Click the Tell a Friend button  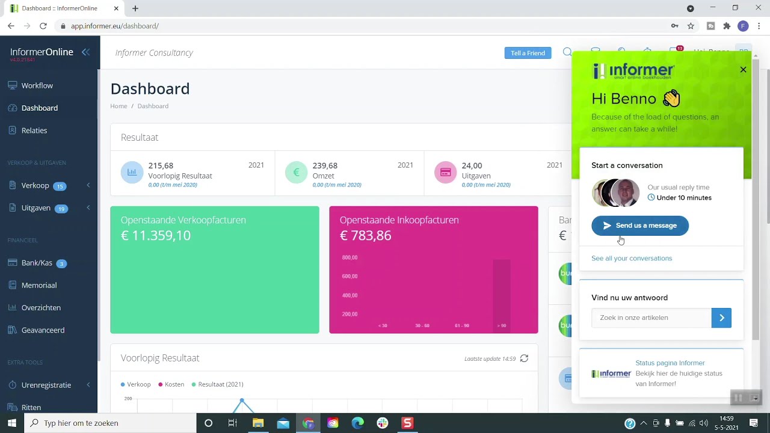click(528, 53)
